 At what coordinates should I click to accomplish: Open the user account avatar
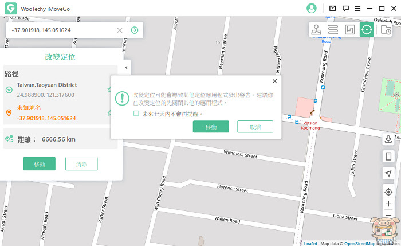(311, 9)
